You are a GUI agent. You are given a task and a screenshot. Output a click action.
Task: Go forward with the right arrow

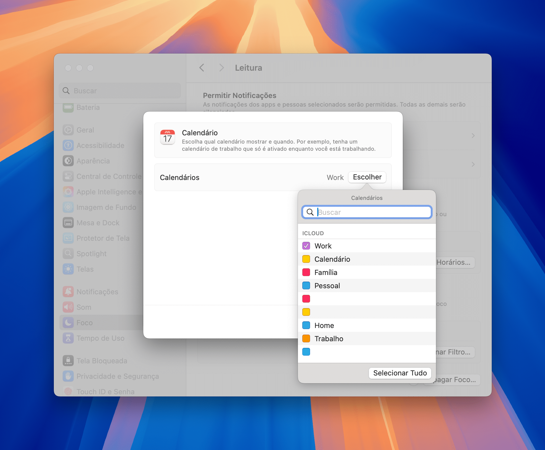point(221,68)
